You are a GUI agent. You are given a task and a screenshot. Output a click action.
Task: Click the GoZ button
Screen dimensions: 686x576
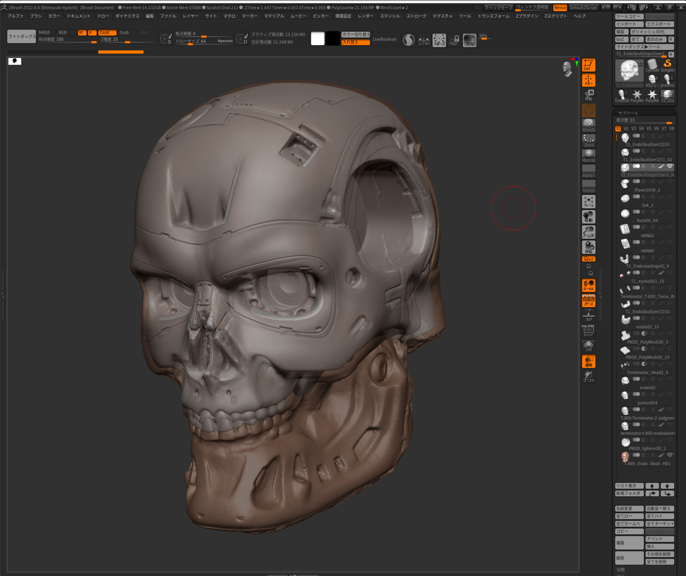click(x=622, y=39)
